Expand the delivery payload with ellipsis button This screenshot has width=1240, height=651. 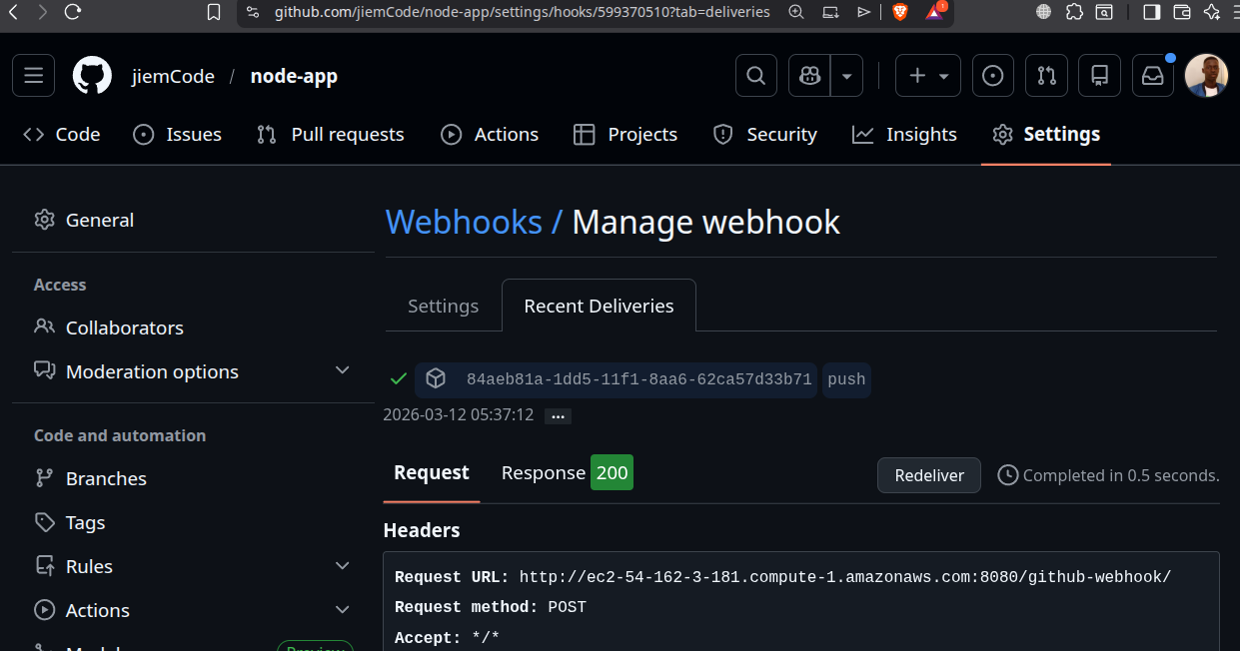point(557,415)
